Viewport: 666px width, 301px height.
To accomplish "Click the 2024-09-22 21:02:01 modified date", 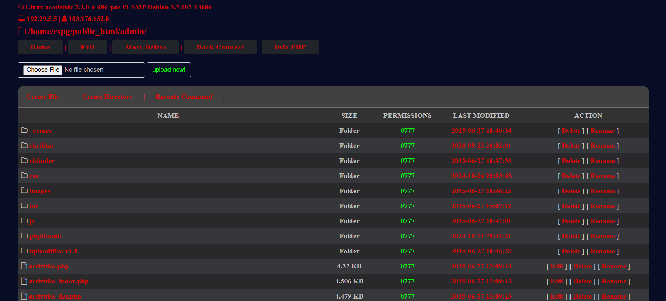I will (x=481, y=146).
